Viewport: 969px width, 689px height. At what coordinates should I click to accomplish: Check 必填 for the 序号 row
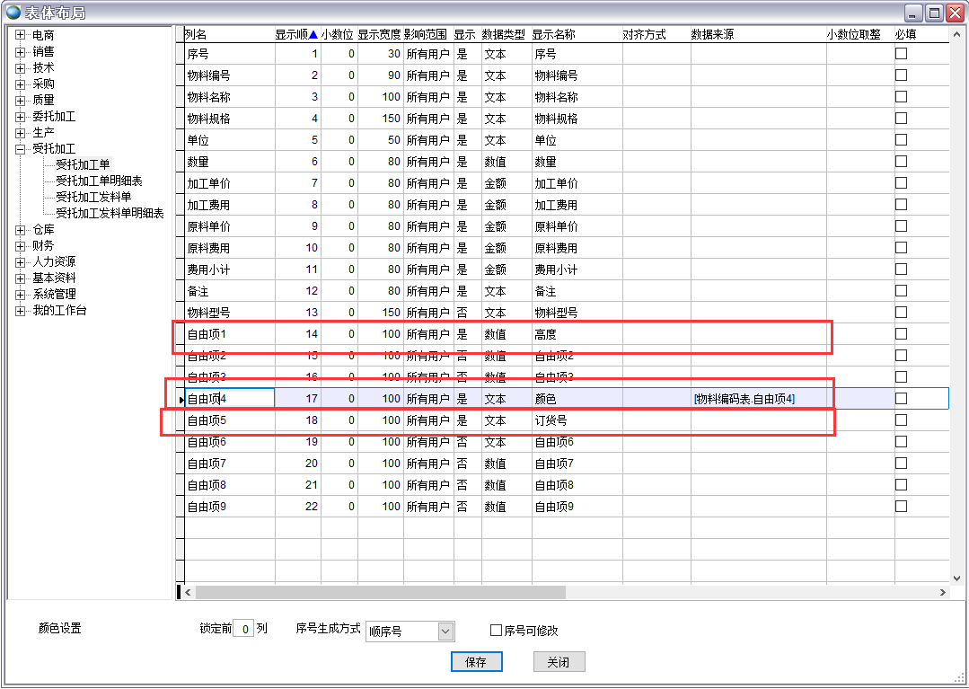point(901,54)
